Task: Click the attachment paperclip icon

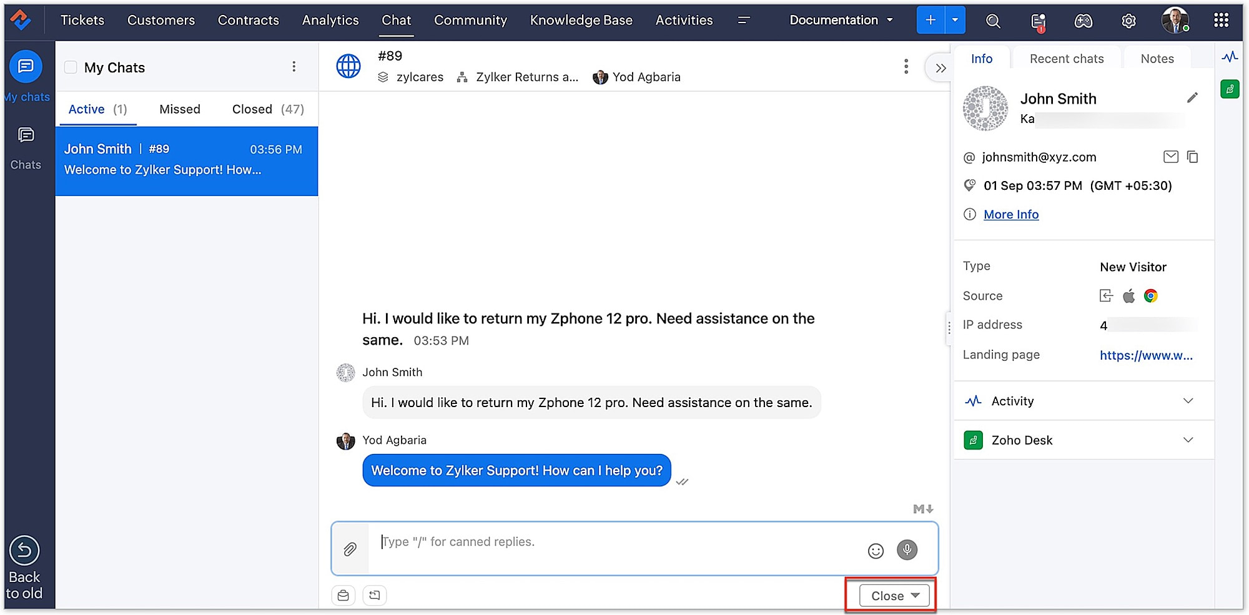Action: pos(350,549)
